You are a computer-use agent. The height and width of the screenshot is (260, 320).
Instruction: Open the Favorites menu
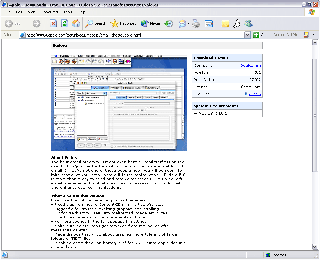(x=50, y=12)
